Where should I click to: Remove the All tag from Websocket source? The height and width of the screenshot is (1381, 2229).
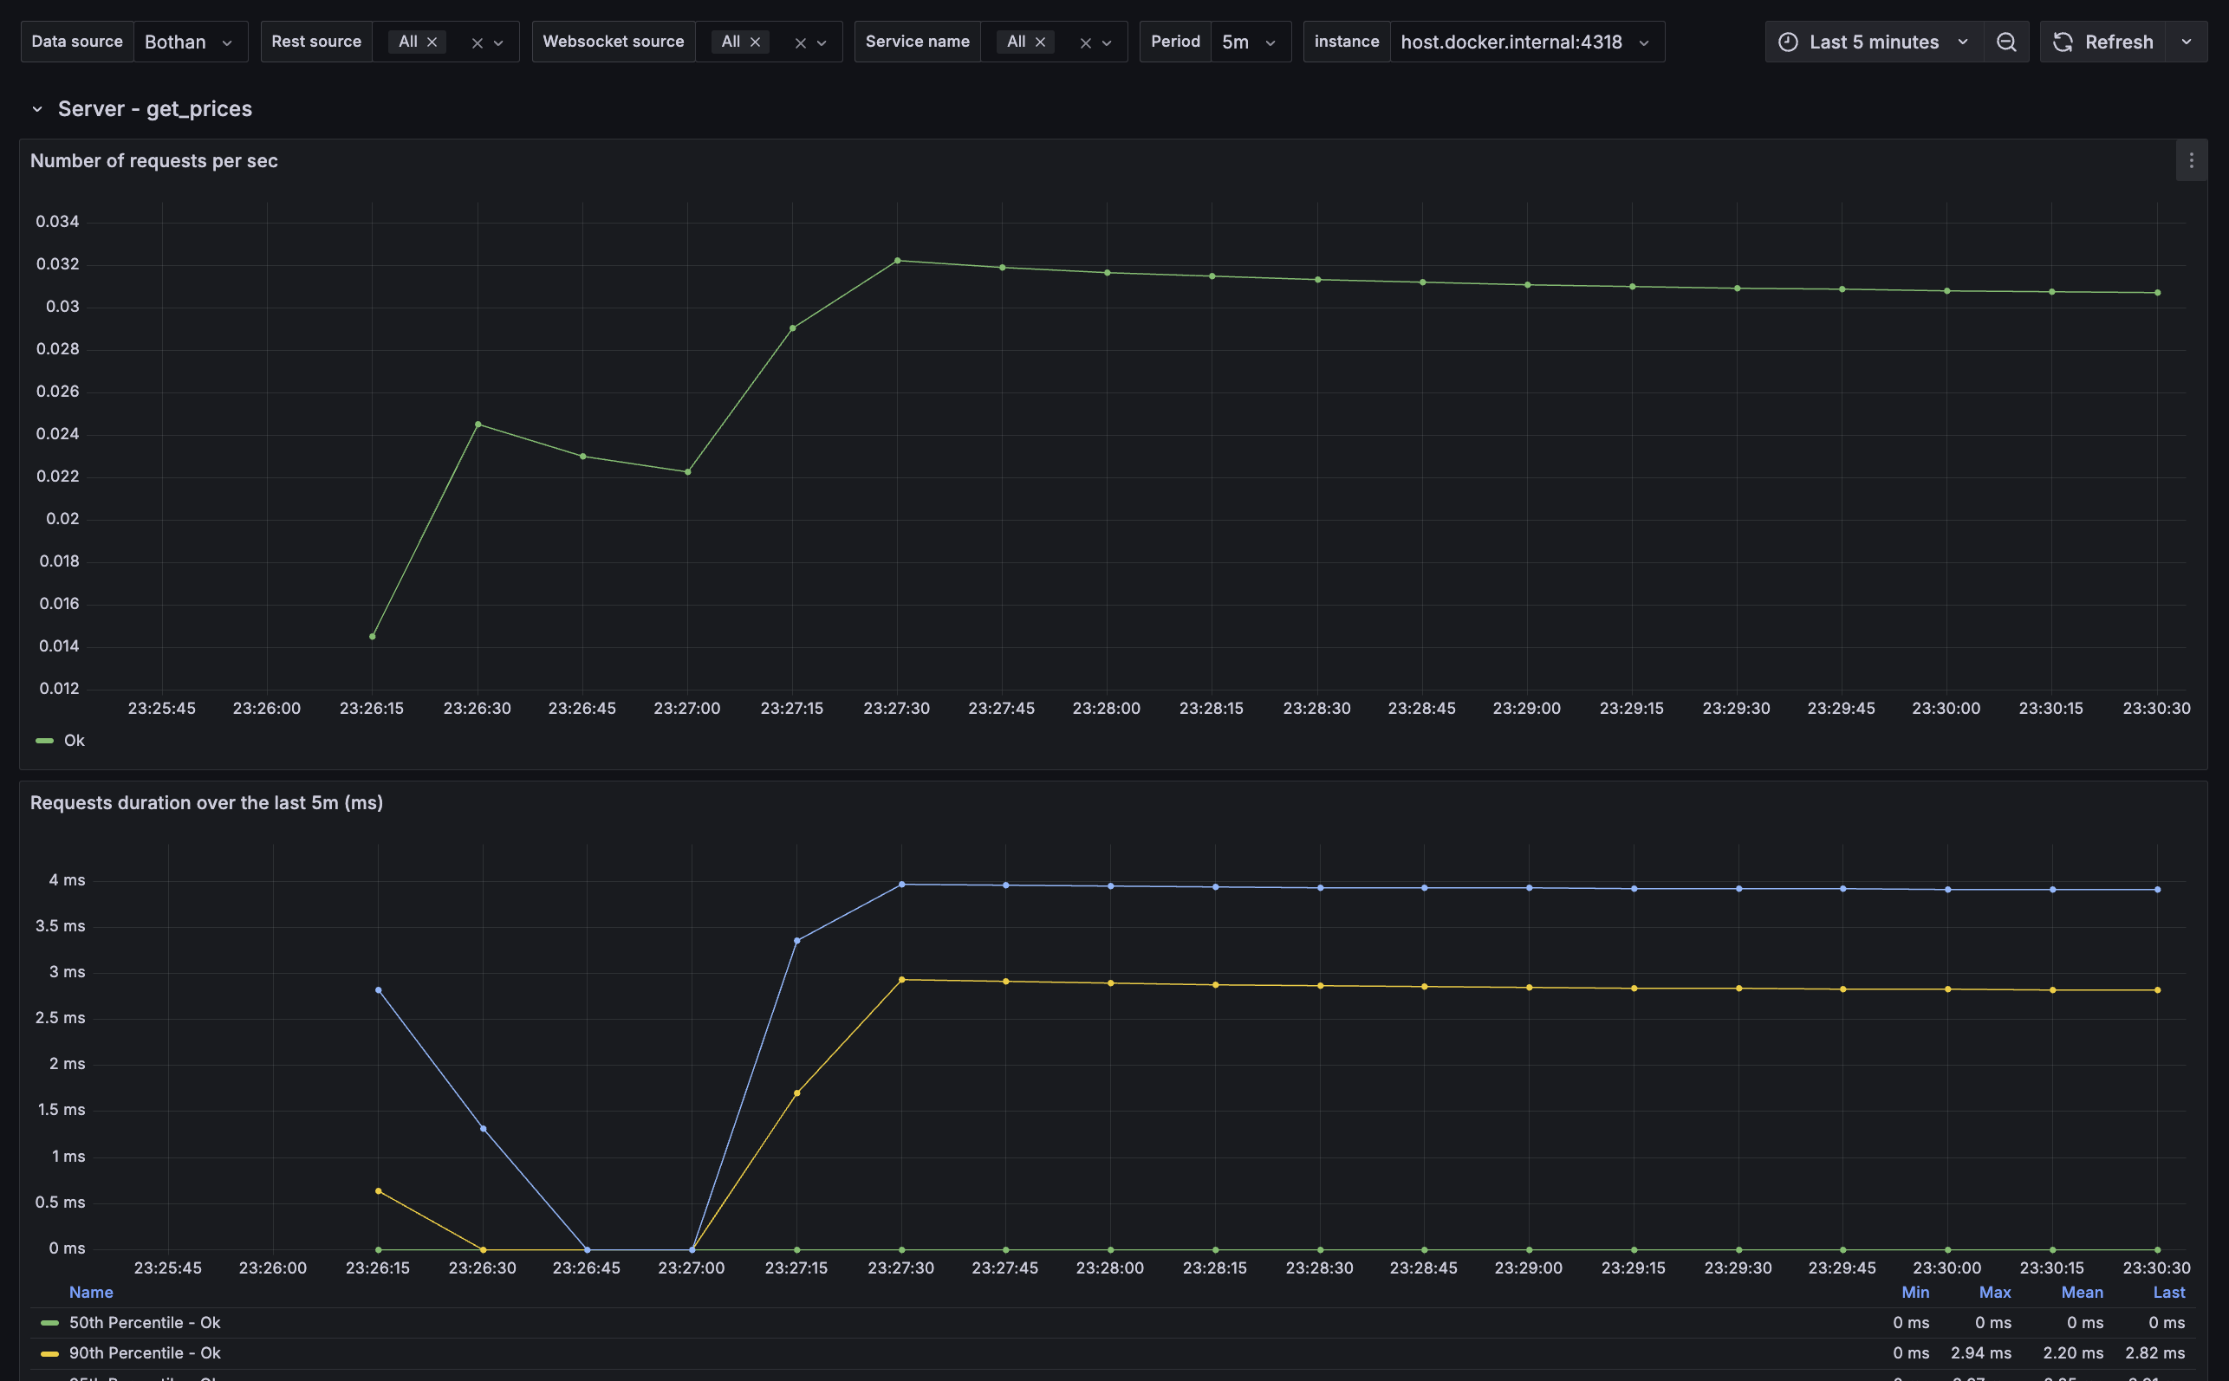click(756, 42)
